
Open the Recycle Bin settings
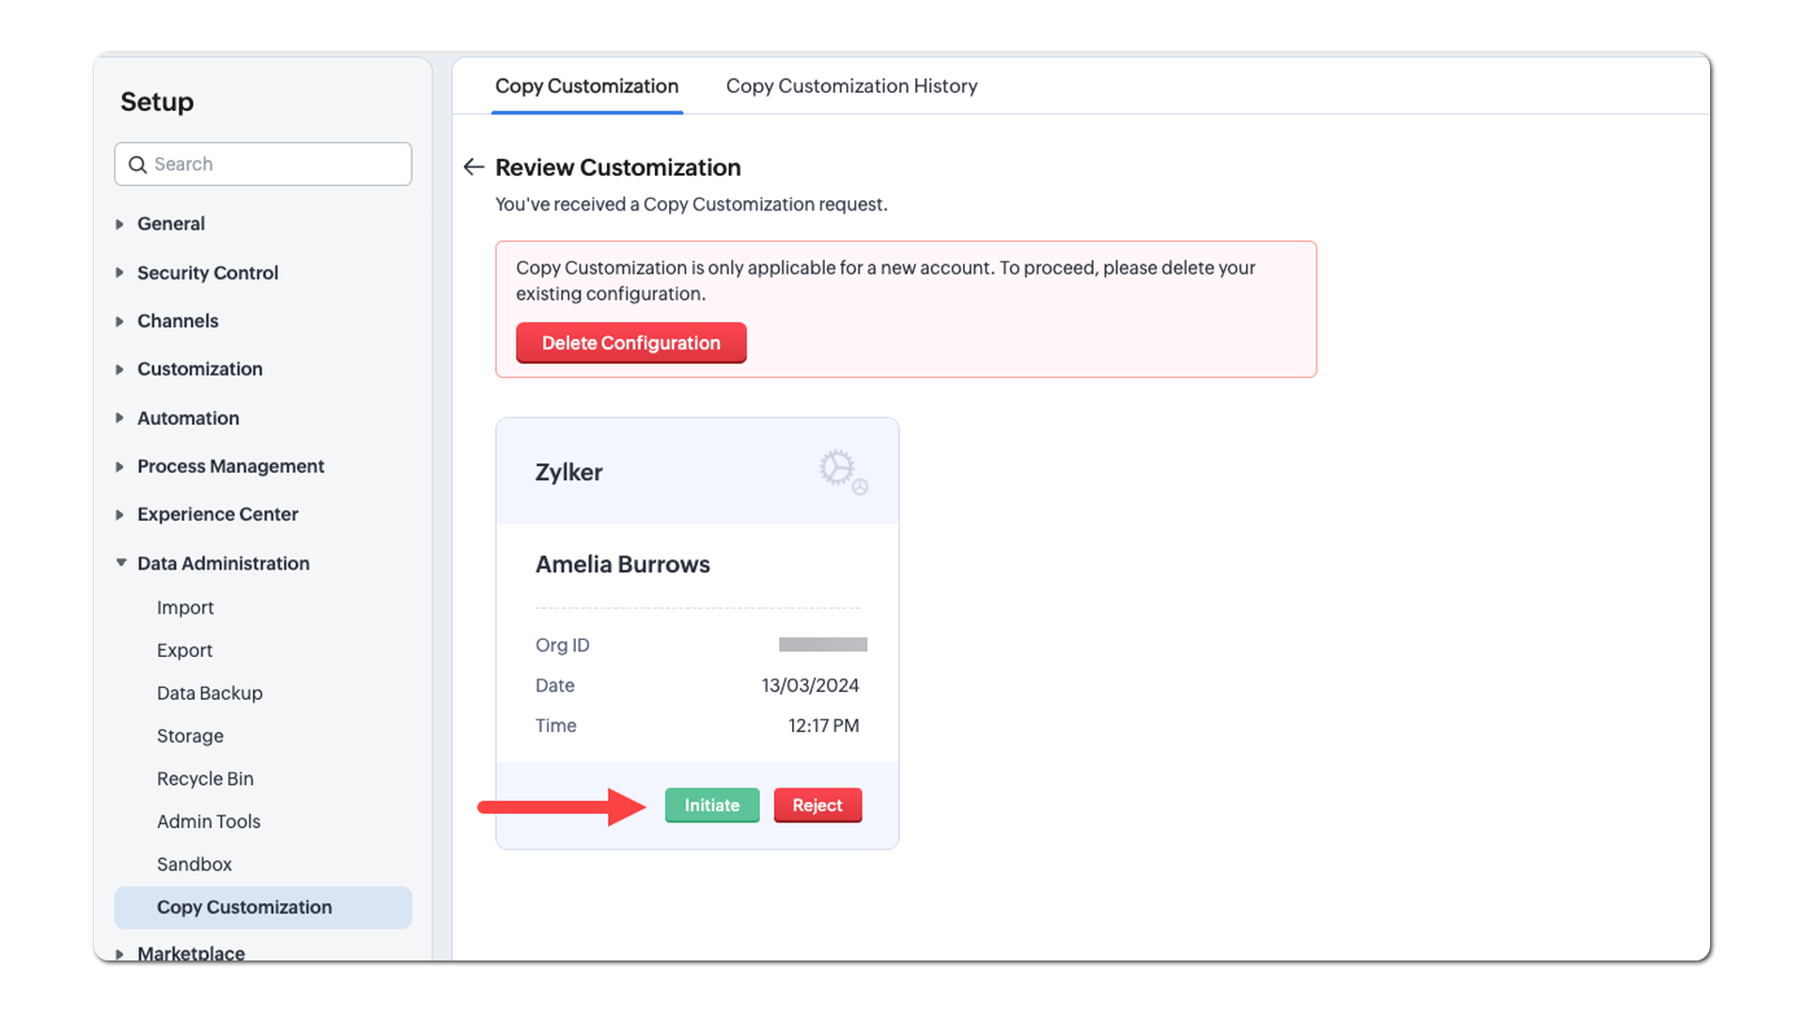[205, 779]
